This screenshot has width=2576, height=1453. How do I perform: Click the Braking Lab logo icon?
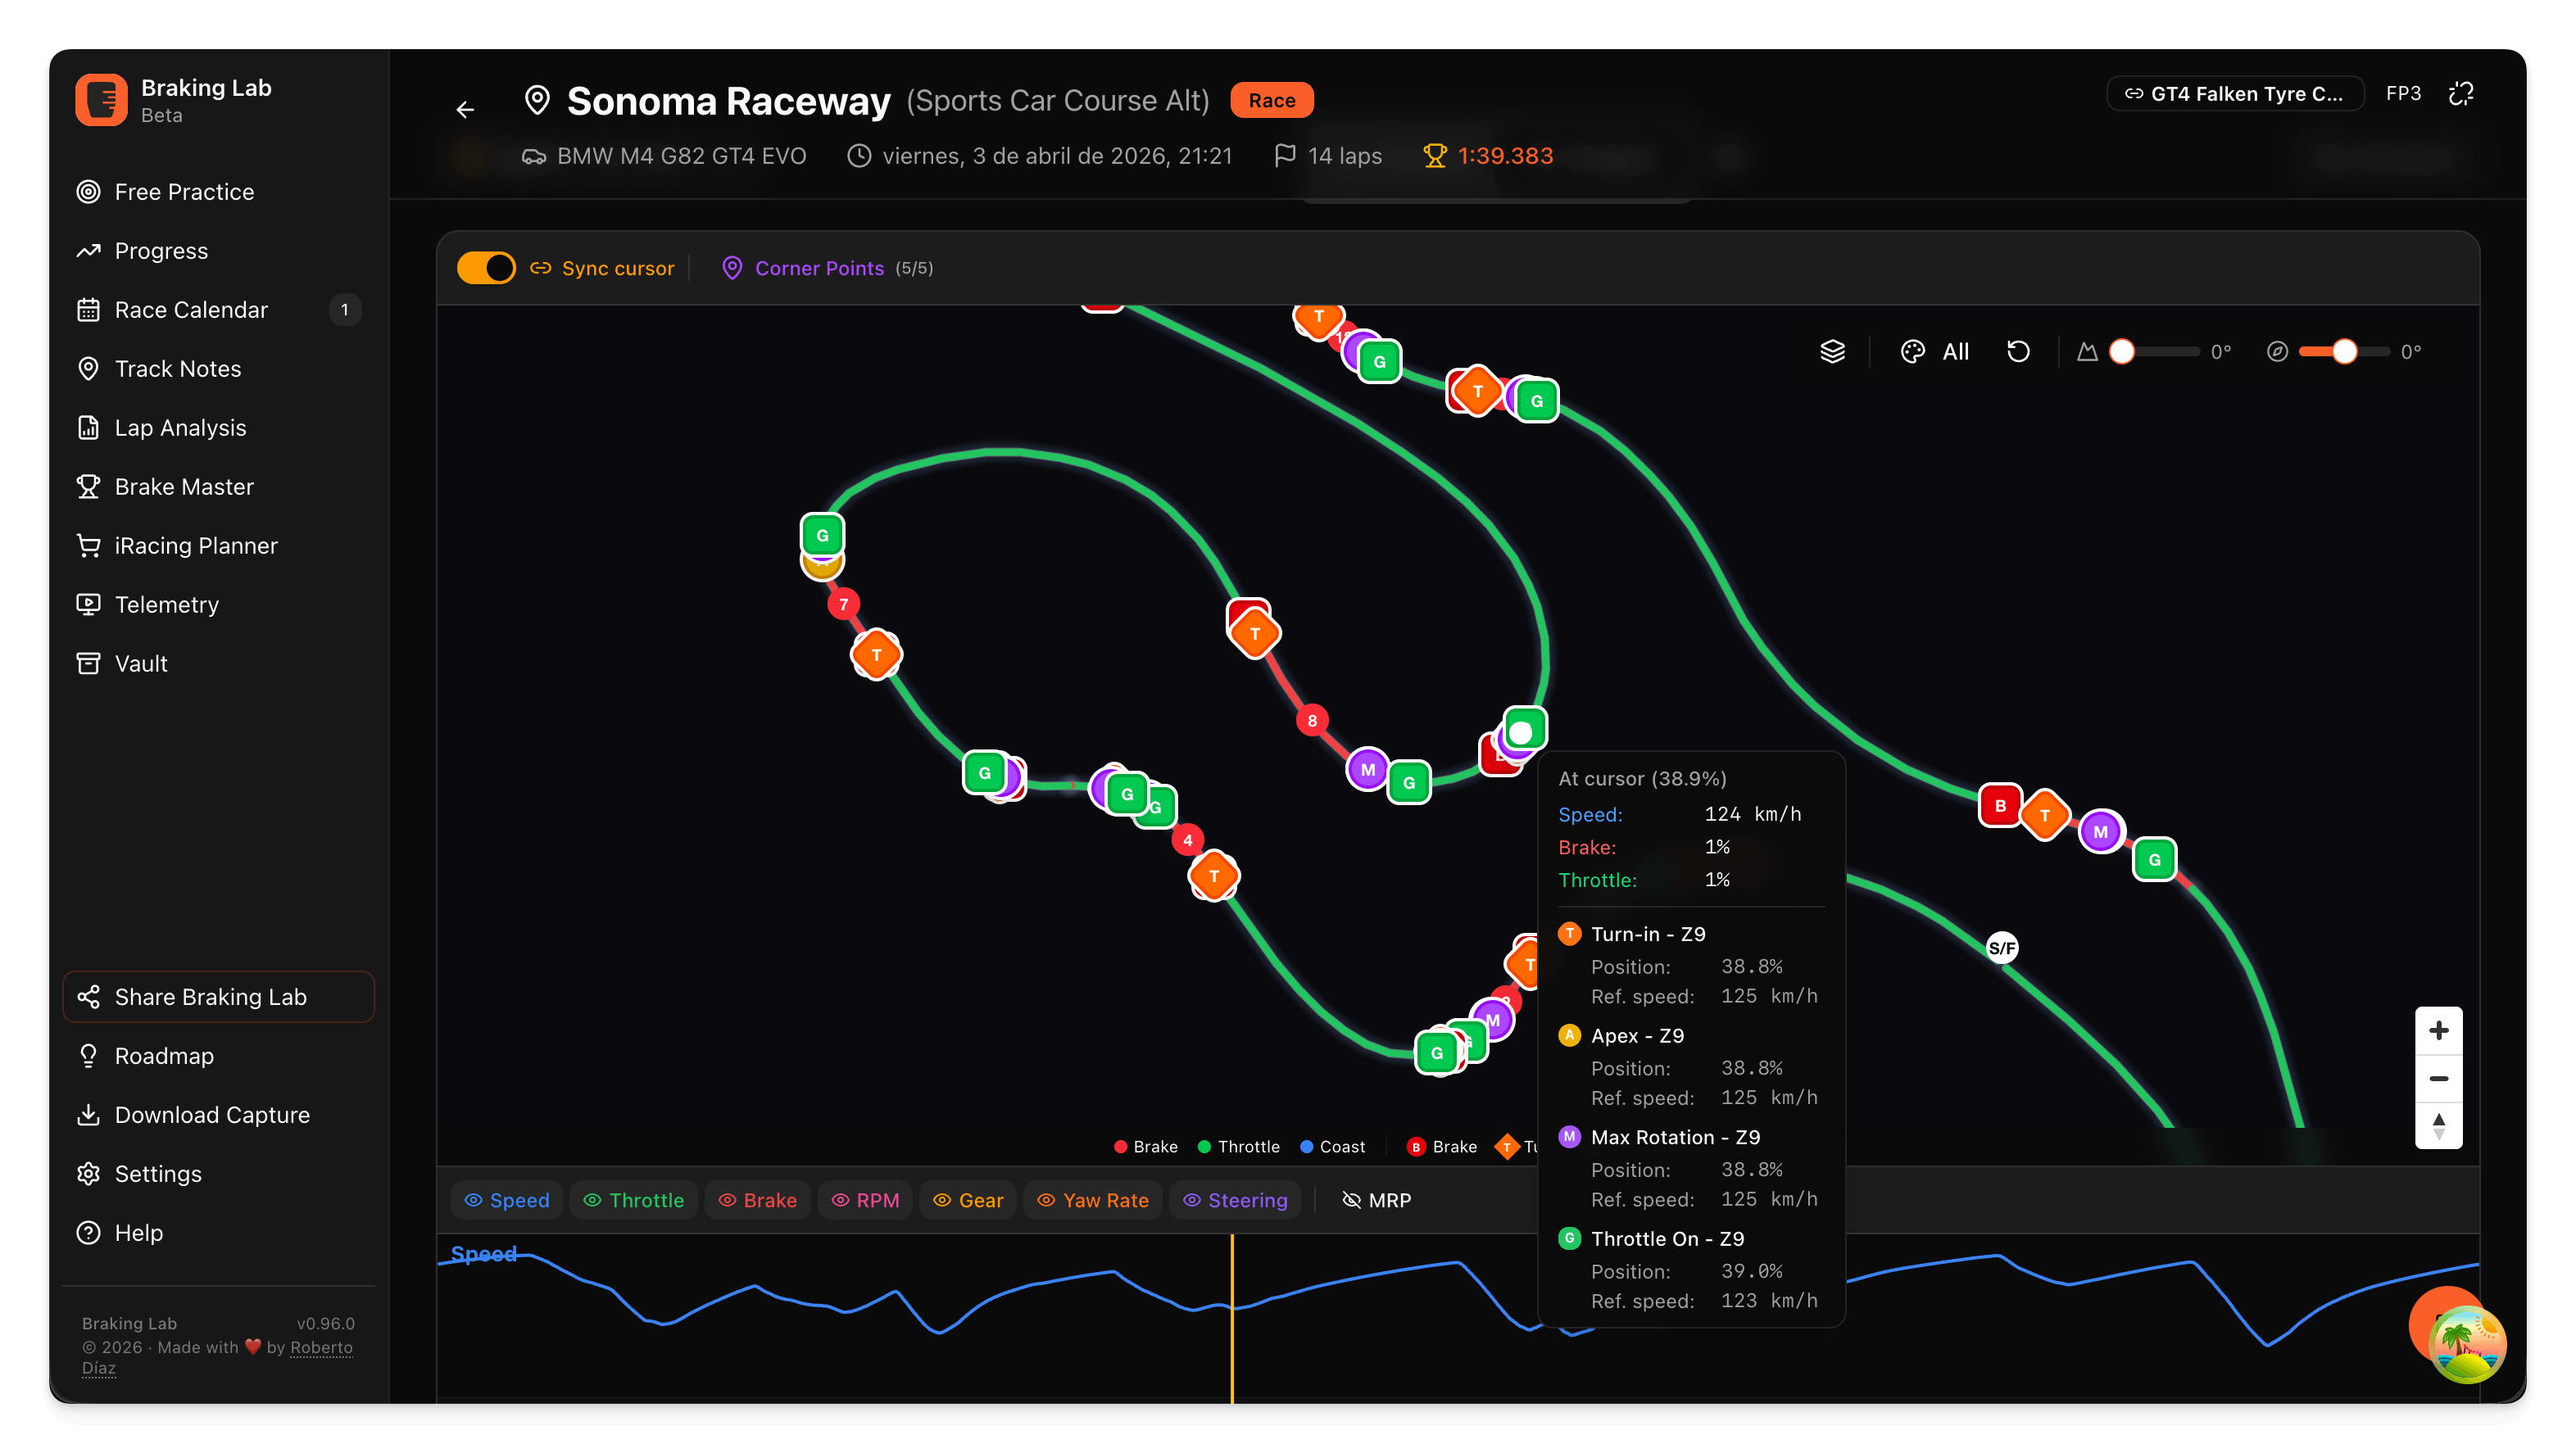click(101, 99)
